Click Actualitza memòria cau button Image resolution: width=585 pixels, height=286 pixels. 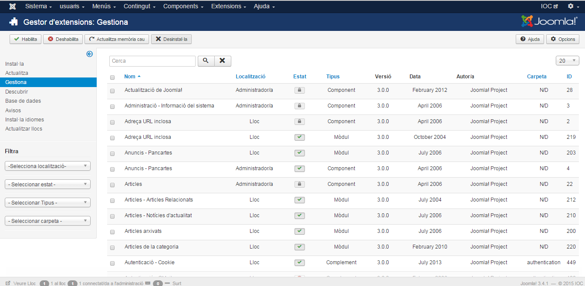(x=117, y=39)
